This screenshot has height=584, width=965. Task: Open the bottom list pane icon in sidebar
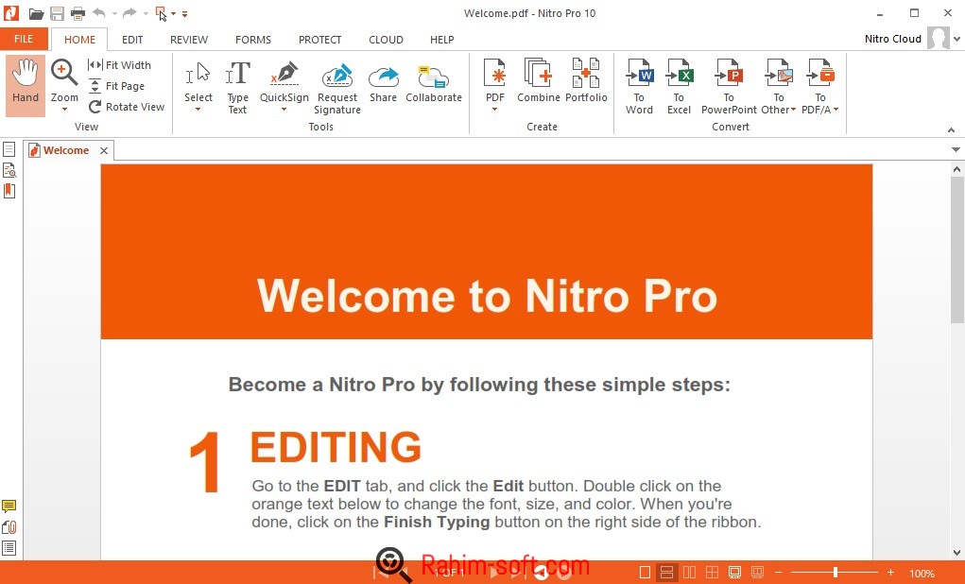point(9,548)
